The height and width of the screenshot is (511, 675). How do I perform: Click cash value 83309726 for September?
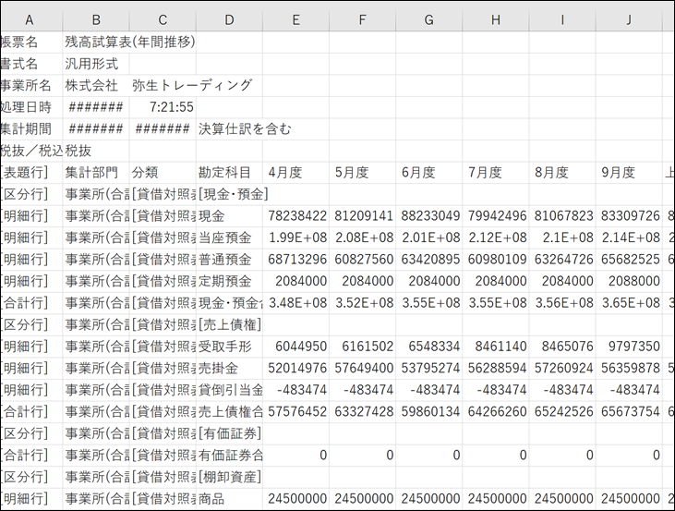click(629, 216)
